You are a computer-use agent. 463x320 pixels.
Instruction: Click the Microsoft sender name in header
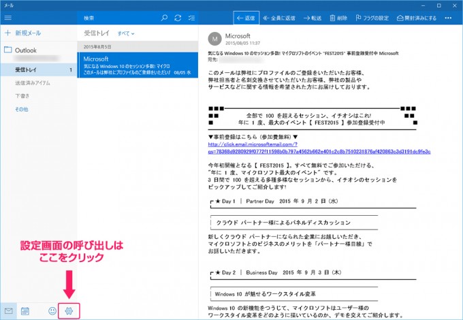[x=238, y=36]
